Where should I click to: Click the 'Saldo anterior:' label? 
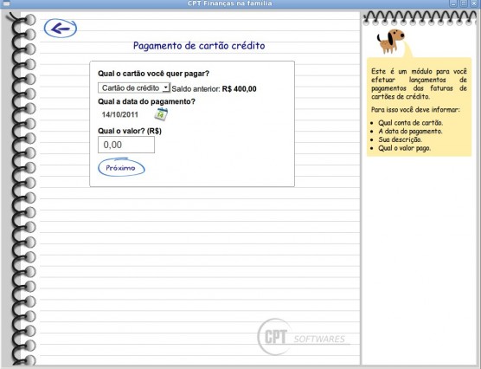[x=196, y=89]
